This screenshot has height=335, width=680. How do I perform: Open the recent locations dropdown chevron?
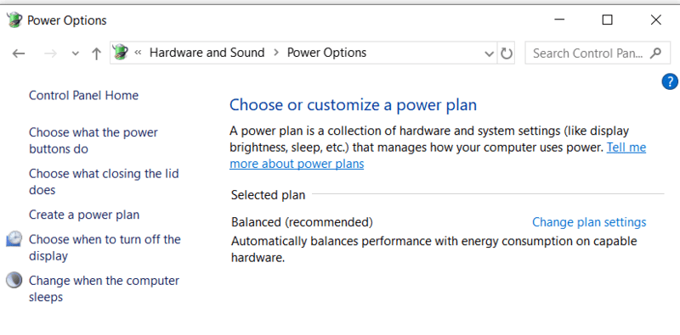[75, 53]
